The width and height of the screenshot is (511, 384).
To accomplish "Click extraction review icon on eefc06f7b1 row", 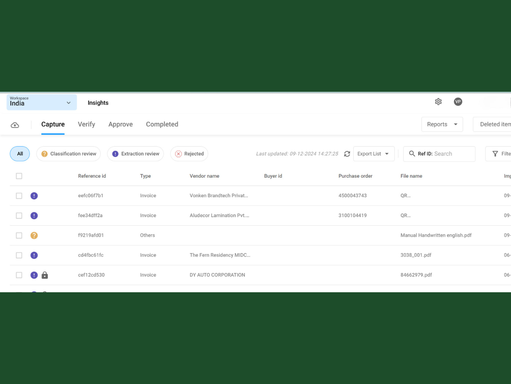I will [x=34, y=196].
